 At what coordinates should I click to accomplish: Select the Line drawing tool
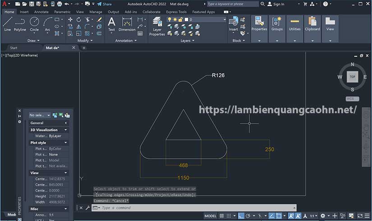coord(7,24)
